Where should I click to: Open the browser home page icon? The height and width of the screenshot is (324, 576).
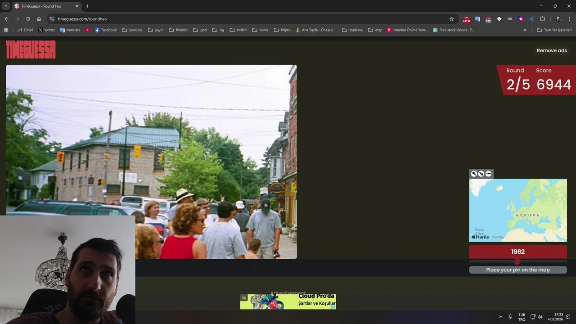coord(39,19)
